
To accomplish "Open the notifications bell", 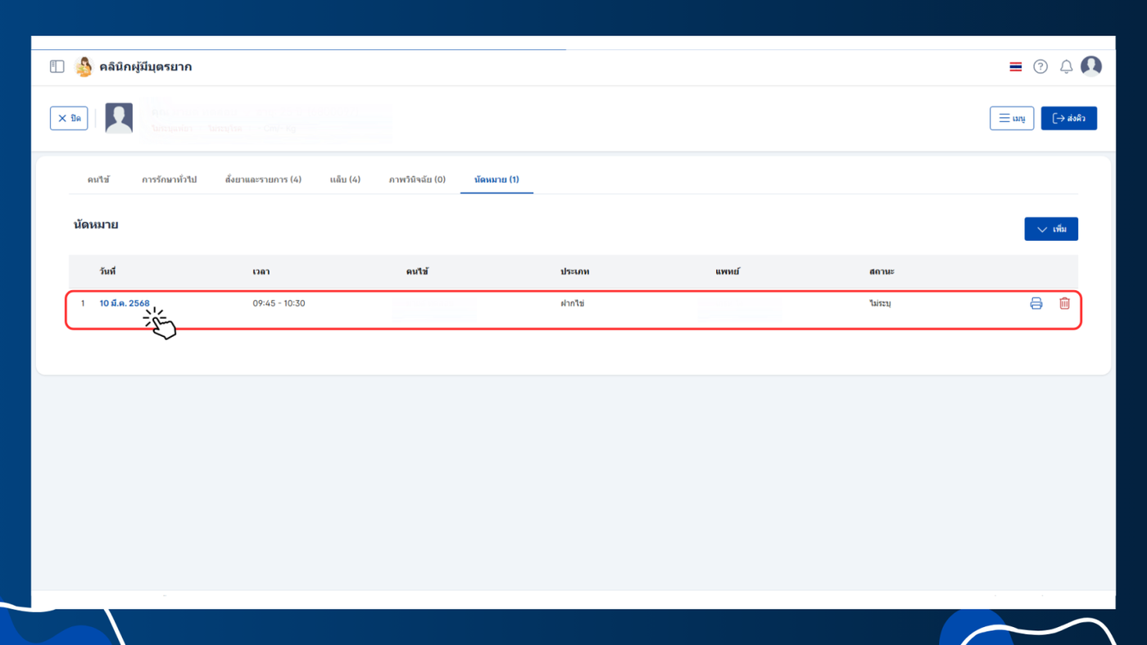I will point(1066,66).
